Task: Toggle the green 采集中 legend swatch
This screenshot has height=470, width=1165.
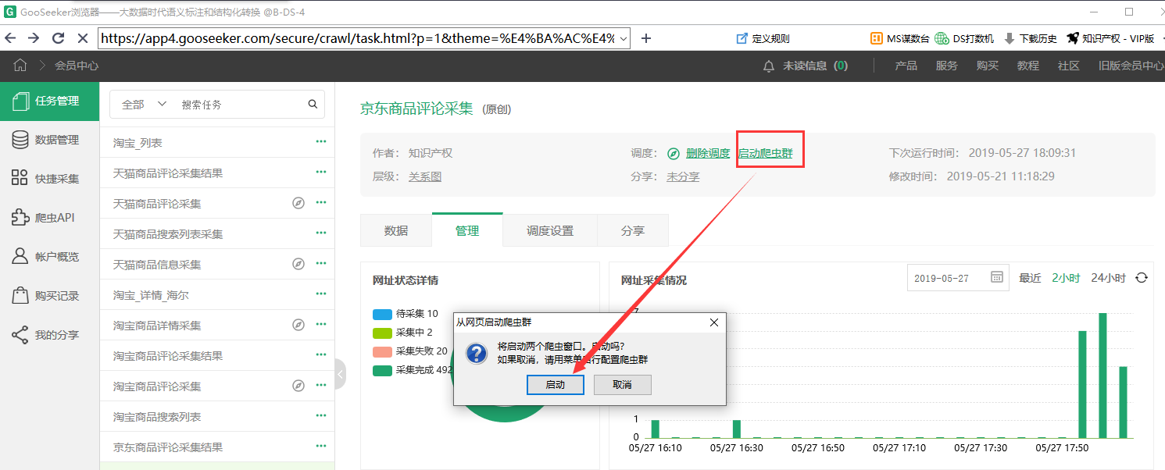Action: click(382, 333)
